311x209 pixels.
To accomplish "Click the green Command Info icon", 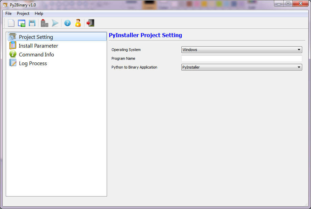I will pyautogui.click(x=13, y=54).
